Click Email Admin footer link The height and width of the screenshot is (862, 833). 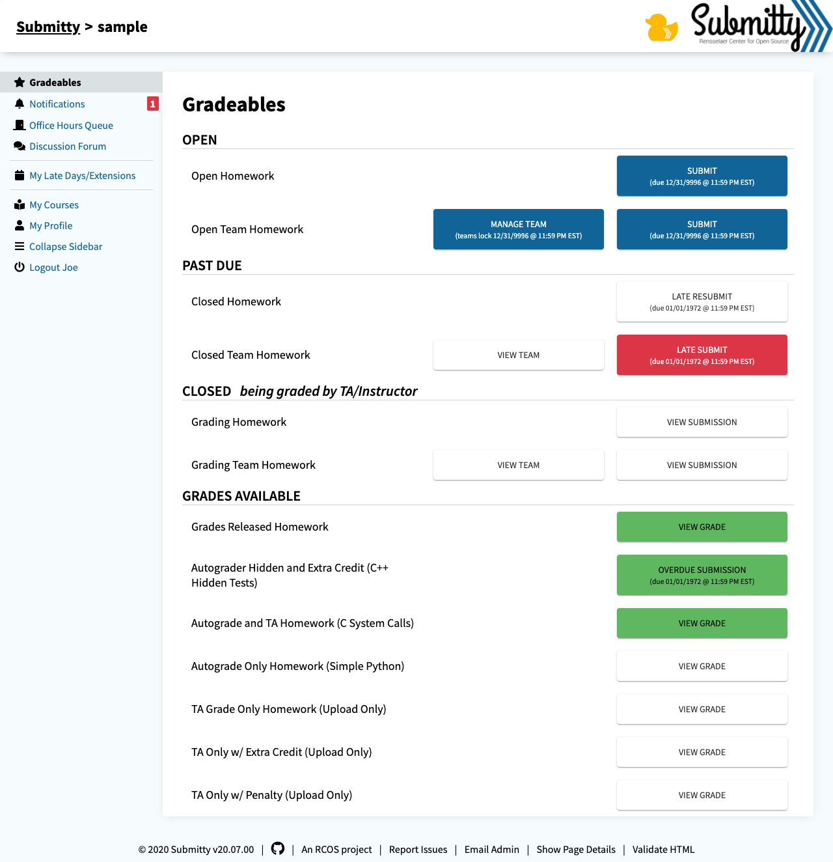click(492, 850)
